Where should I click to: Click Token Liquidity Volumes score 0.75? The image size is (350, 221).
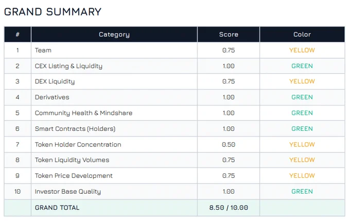pyautogui.click(x=229, y=160)
